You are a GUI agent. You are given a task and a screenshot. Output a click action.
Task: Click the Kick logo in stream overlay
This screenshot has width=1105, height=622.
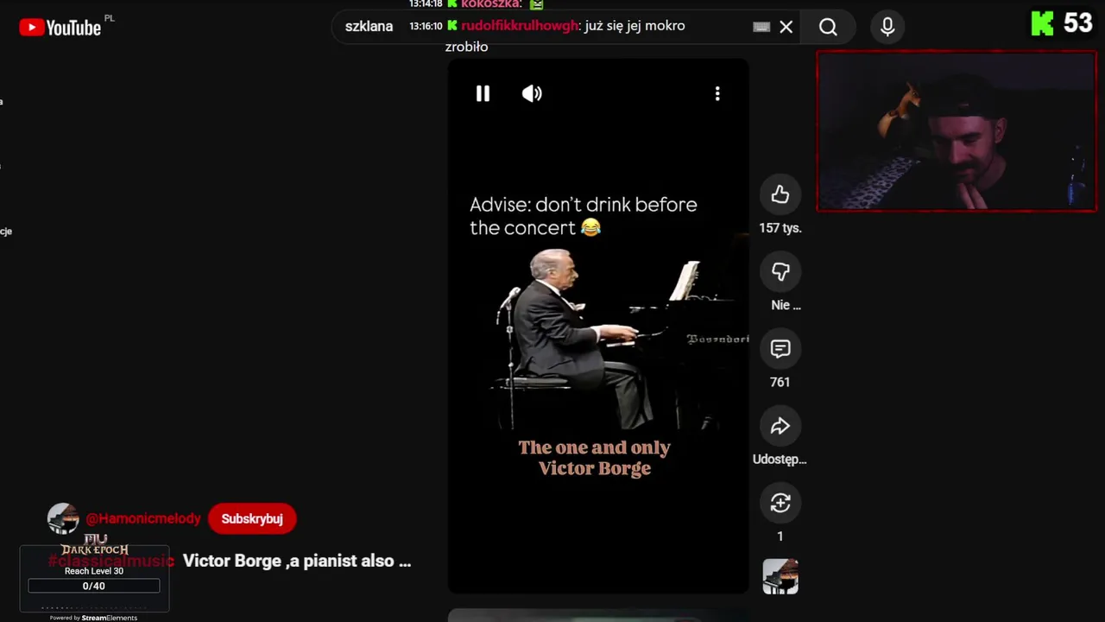pyautogui.click(x=1043, y=23)
